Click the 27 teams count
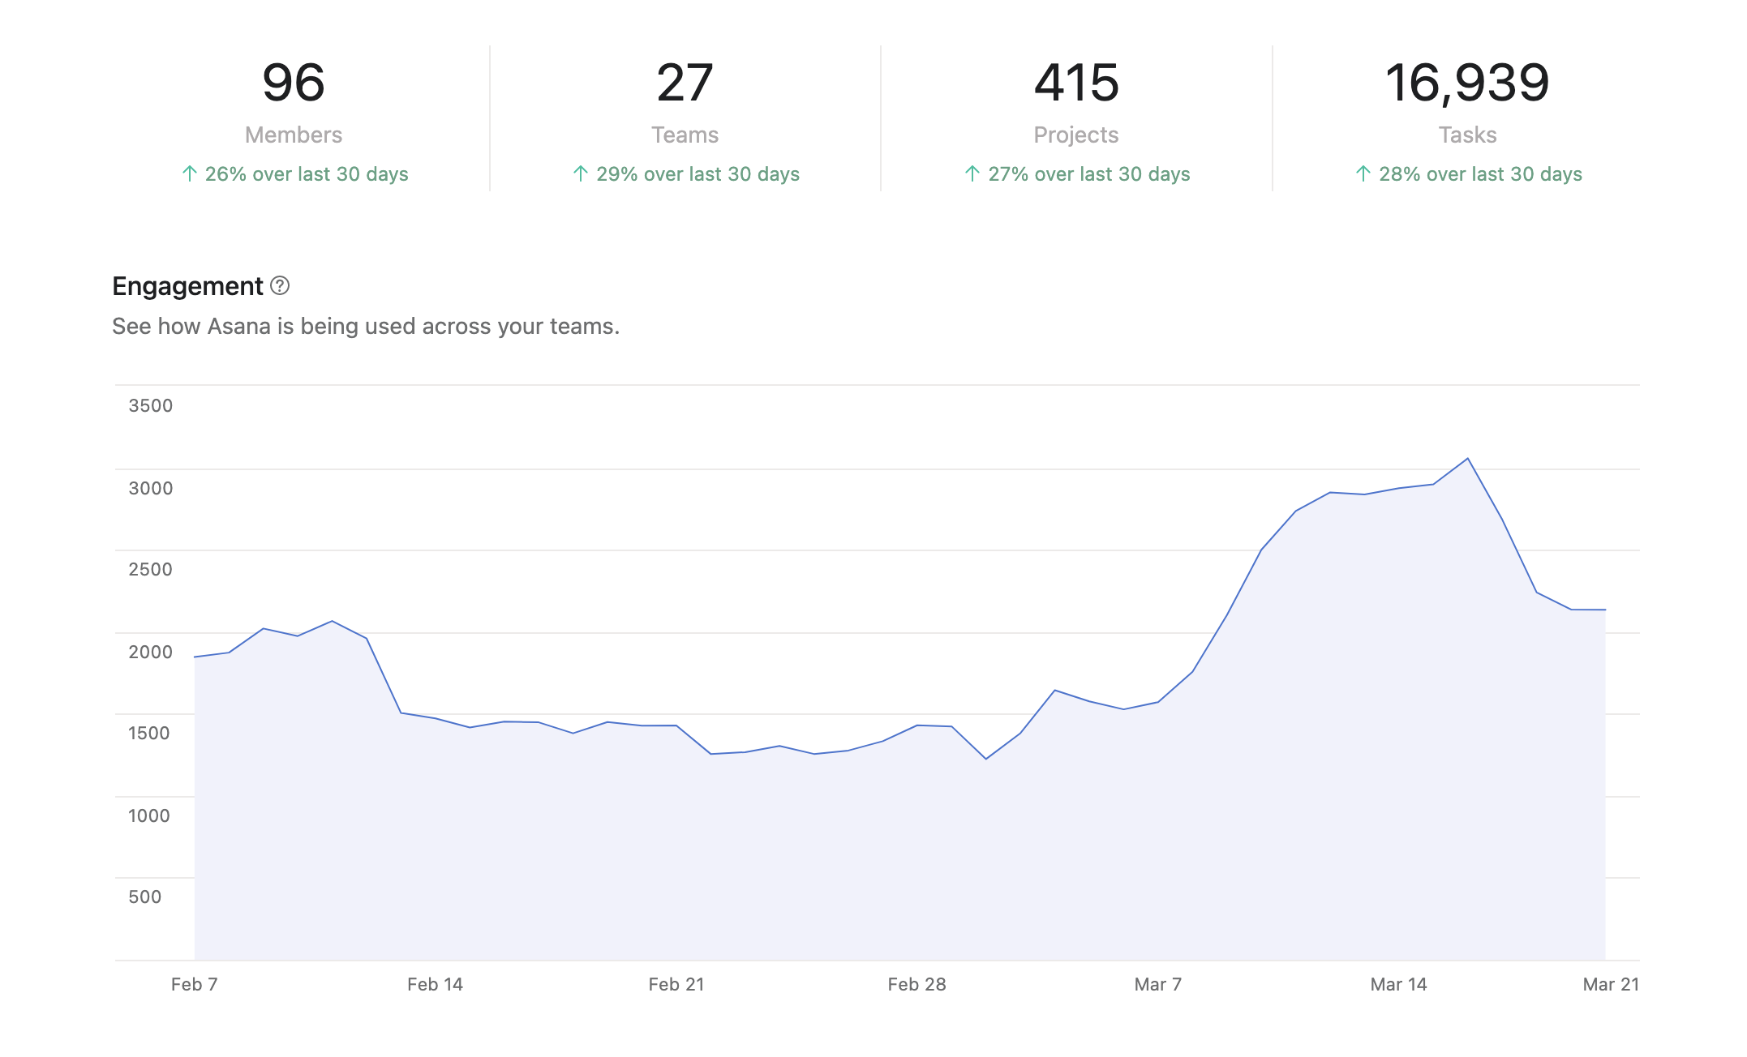This screenshot has width=1747, height=1057. coord(685,83)
